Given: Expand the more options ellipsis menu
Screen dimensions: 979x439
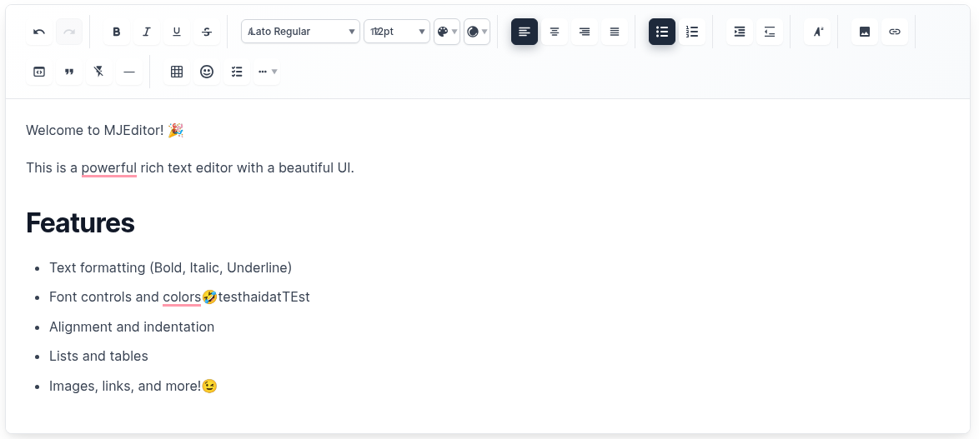Looking at the screenshot, I should click(x=267, y=72).
